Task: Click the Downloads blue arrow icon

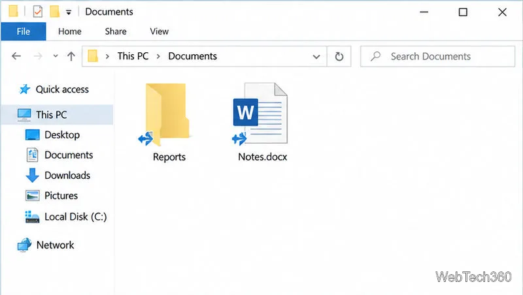Action: click(x=32, y=175)
